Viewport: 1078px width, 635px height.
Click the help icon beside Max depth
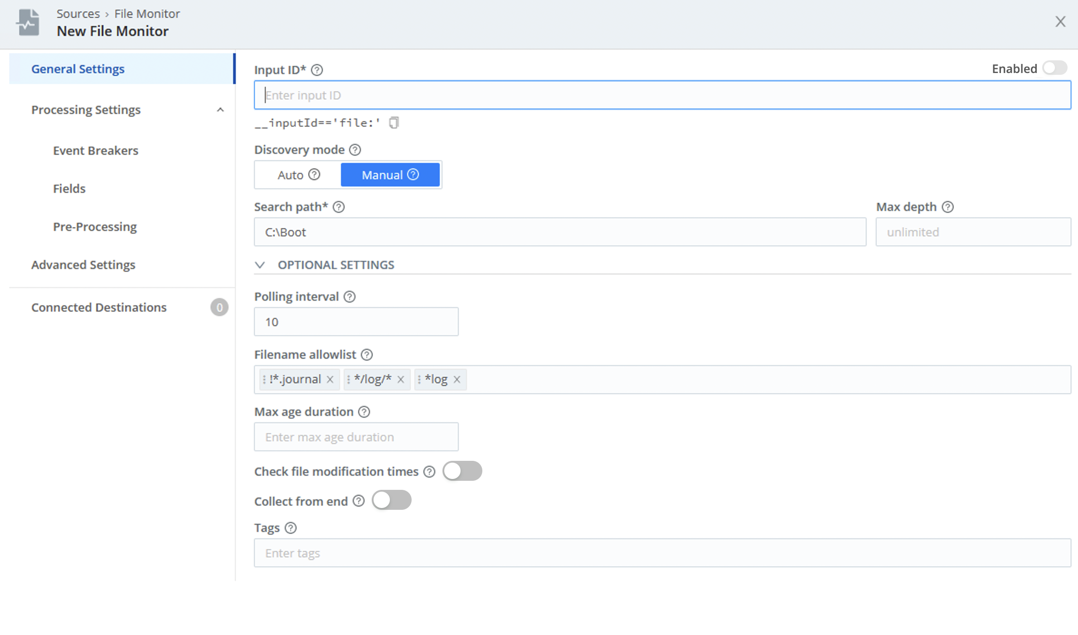[948, 207]
